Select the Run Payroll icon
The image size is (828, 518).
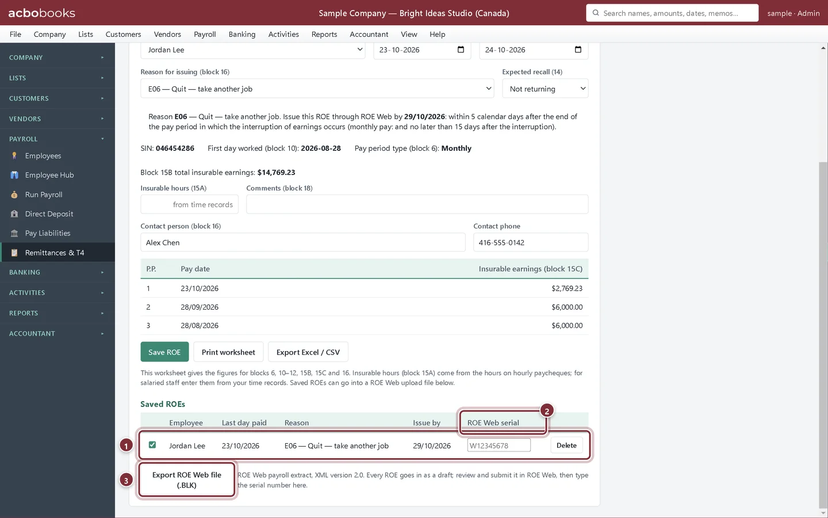coord(14,195)
